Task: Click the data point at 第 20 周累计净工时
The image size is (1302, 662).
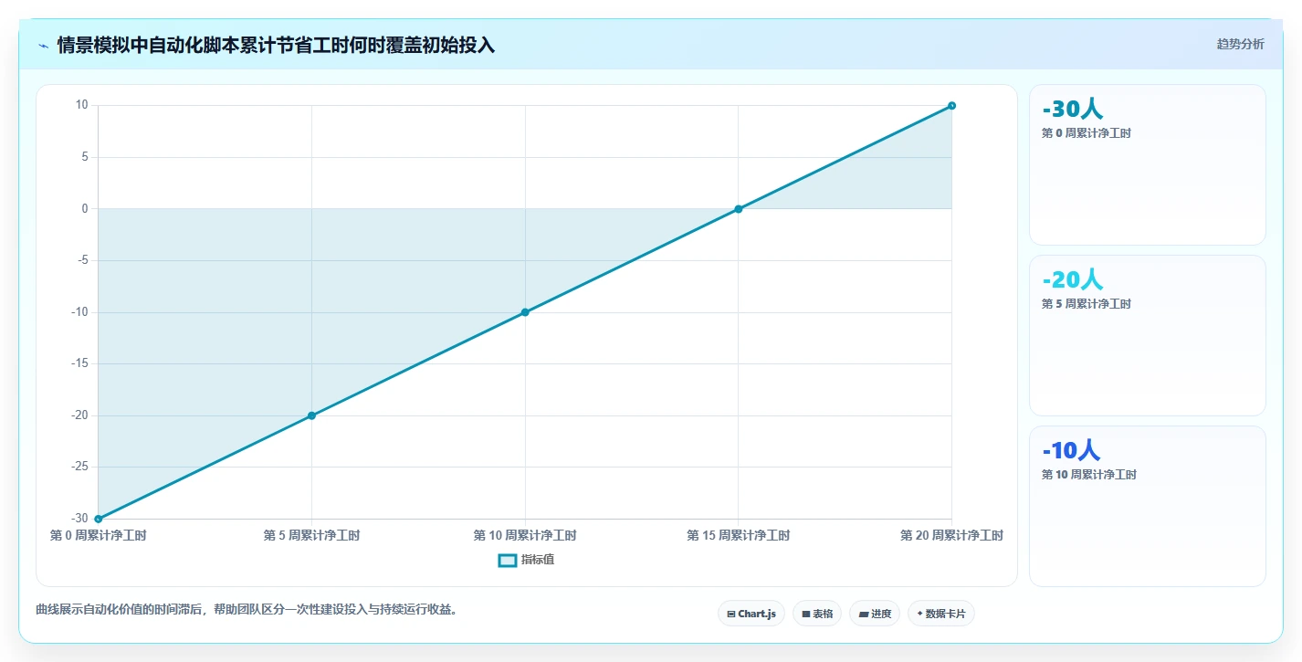Action: coord(951,106)
